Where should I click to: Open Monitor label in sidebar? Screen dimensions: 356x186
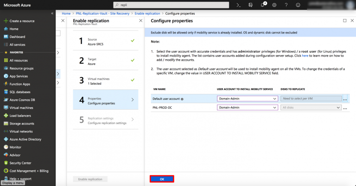point(15,147)
